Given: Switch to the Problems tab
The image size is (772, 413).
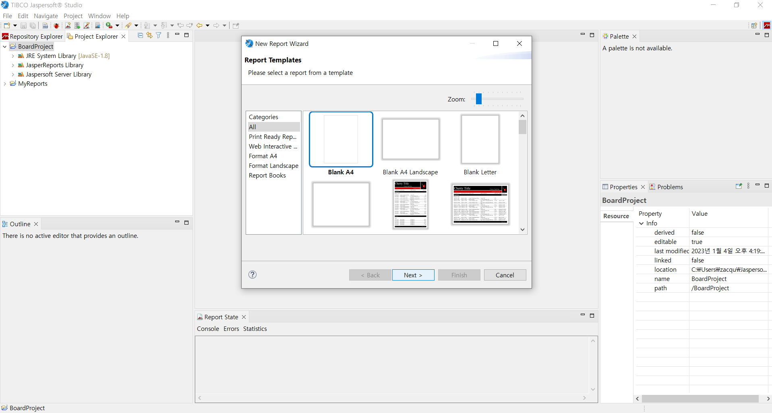Looking at the screenshot, I should [x=666, y=187].
